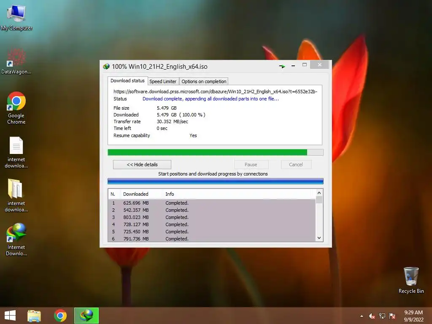Click the Resume capability Yes value
Image resolution: width=432 pixels, height=324 pixels.
(193, 135)
